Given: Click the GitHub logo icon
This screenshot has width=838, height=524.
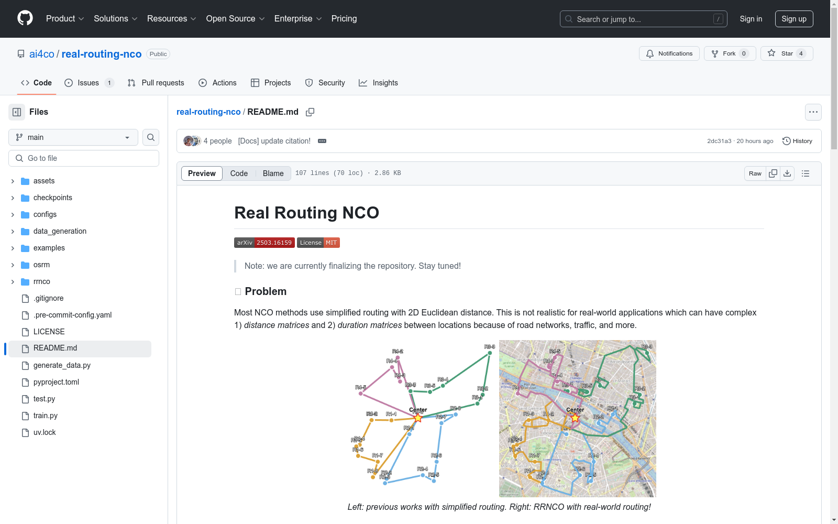Looking at the screenshot, I should [x=25, y=18].
